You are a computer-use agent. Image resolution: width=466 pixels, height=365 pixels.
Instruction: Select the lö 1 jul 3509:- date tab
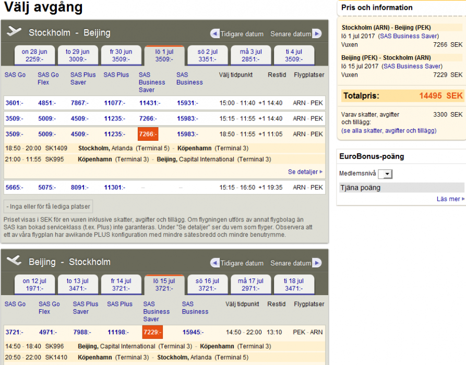[164, 56]
